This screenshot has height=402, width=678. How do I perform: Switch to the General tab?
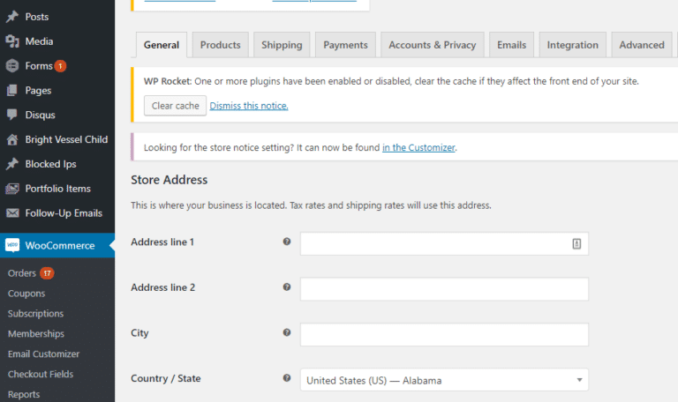(162, 45)
